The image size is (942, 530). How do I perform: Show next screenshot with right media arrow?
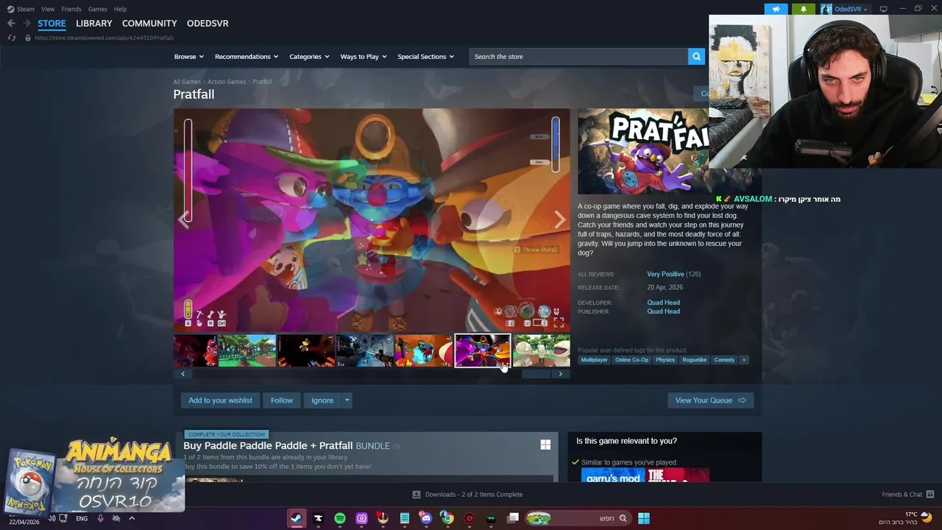coord(560,219)
